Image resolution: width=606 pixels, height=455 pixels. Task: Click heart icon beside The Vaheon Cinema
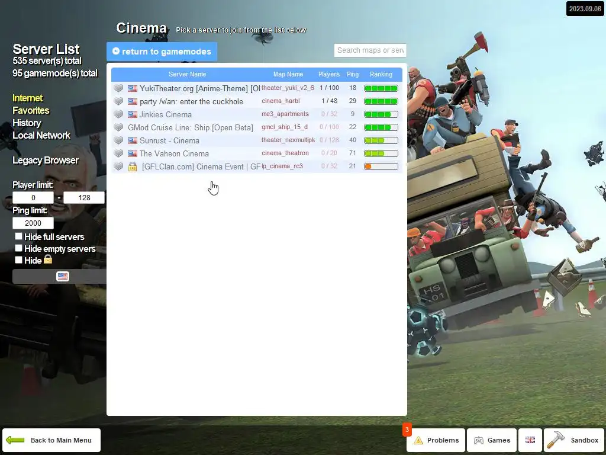click(118, 153)
